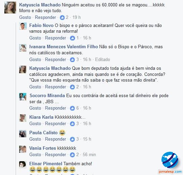Click Elinar Pimentel's profile avatar
The image size is (183, 175).
[23, 165]
